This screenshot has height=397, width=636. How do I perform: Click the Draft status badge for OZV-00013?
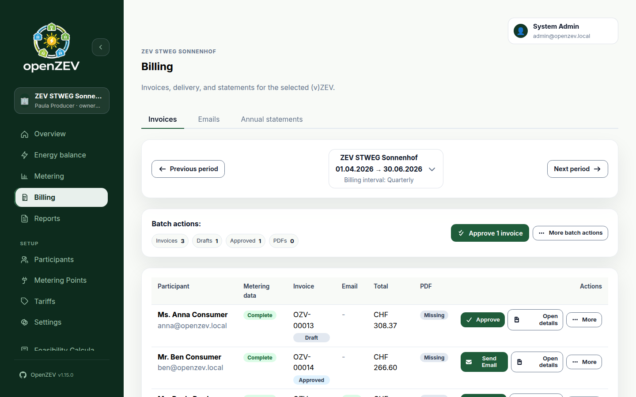[x=311, y=338]
